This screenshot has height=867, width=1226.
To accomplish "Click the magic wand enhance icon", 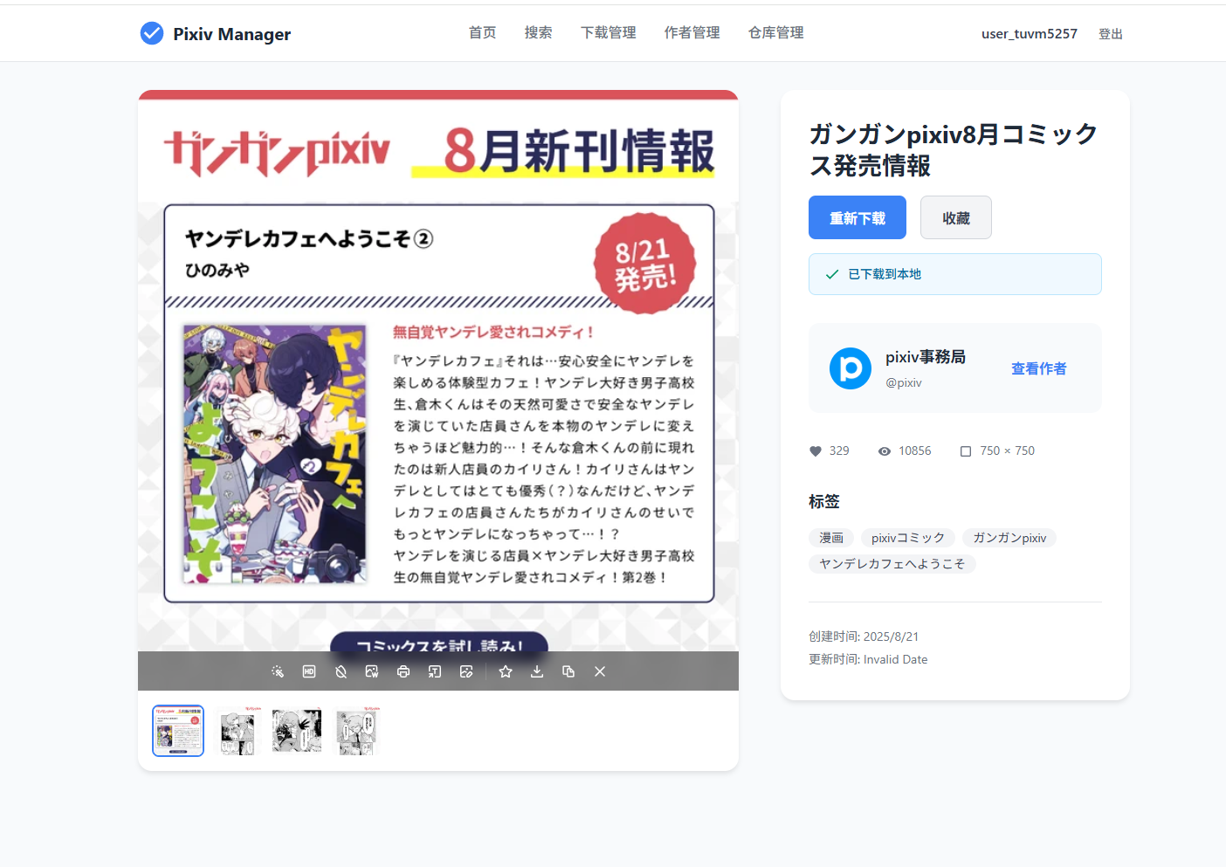I will [x=278, y=671].
